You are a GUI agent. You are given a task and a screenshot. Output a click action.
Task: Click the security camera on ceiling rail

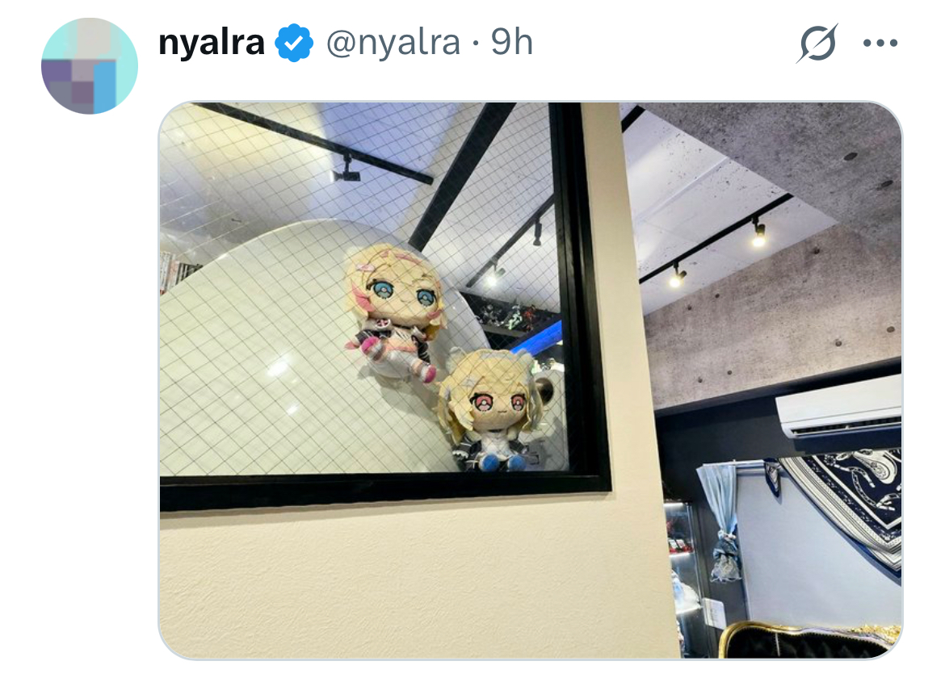[x=346, y=170]
